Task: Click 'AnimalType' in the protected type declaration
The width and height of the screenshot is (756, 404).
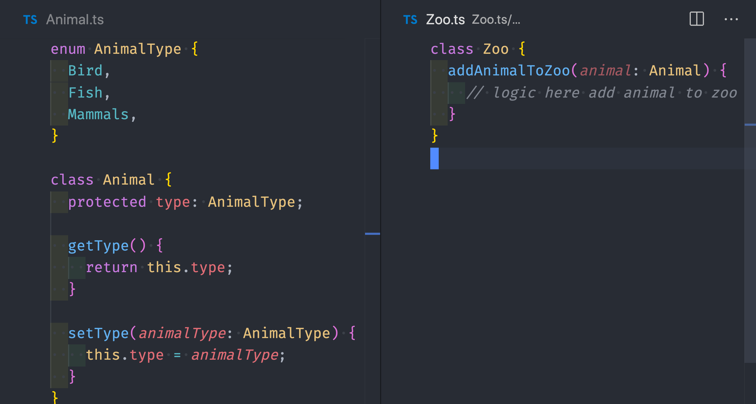Action: tap(252, 202)
